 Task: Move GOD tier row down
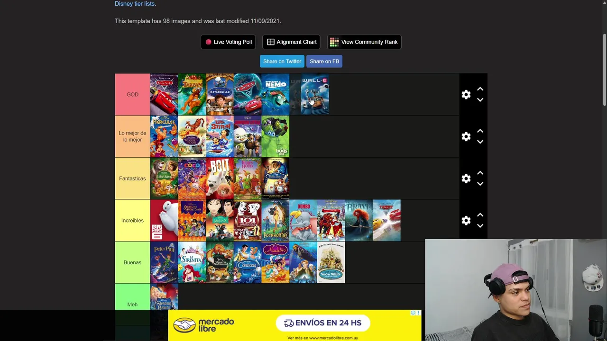[x=480, y=100]
